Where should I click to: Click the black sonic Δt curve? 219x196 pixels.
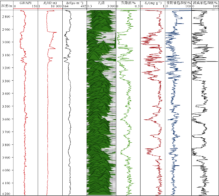[x=69, y=101]
